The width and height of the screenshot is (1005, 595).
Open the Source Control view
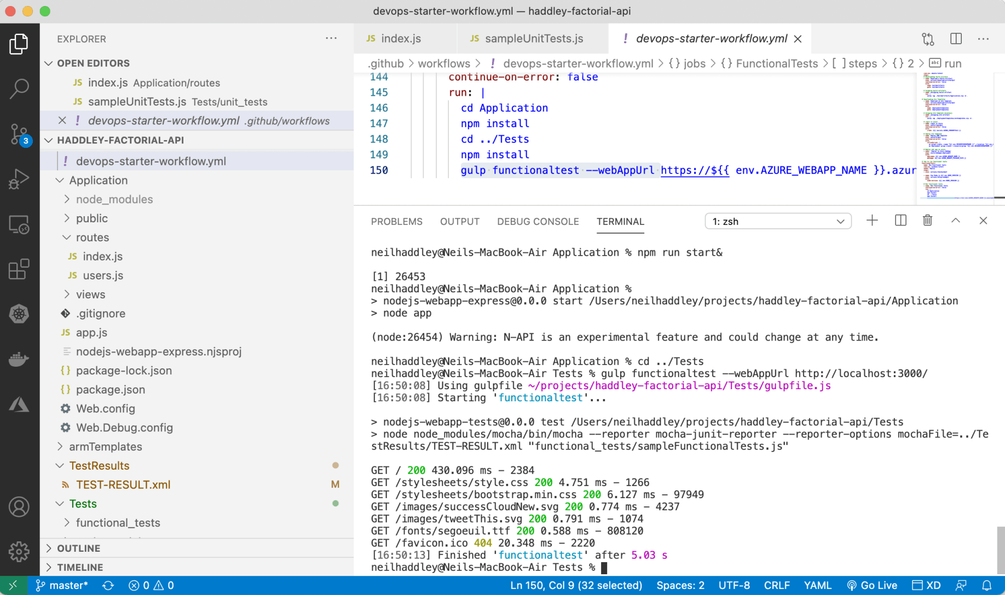[x=19, y=134]
